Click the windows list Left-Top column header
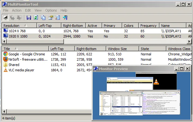 click(x=62, y=49)
